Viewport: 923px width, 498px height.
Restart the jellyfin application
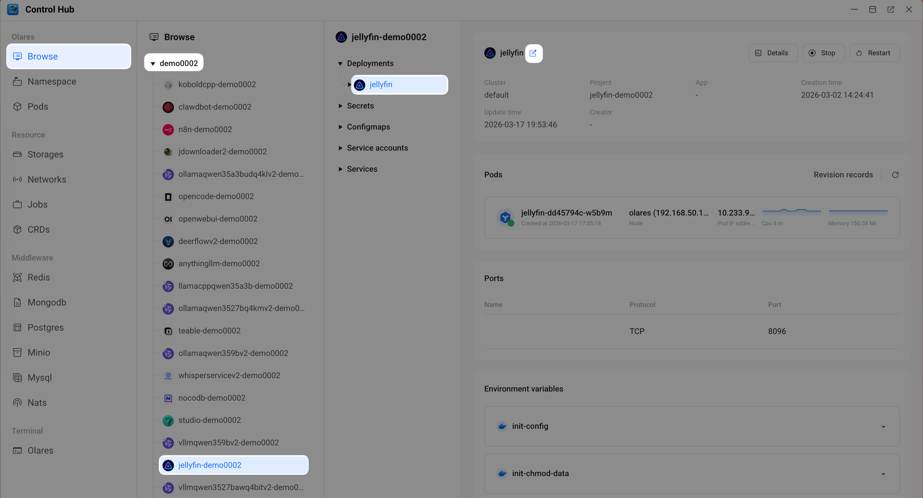pos(874,53)
